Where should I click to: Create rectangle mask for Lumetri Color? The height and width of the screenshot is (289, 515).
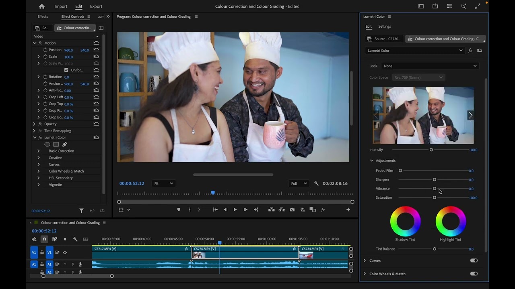(56, 144)
